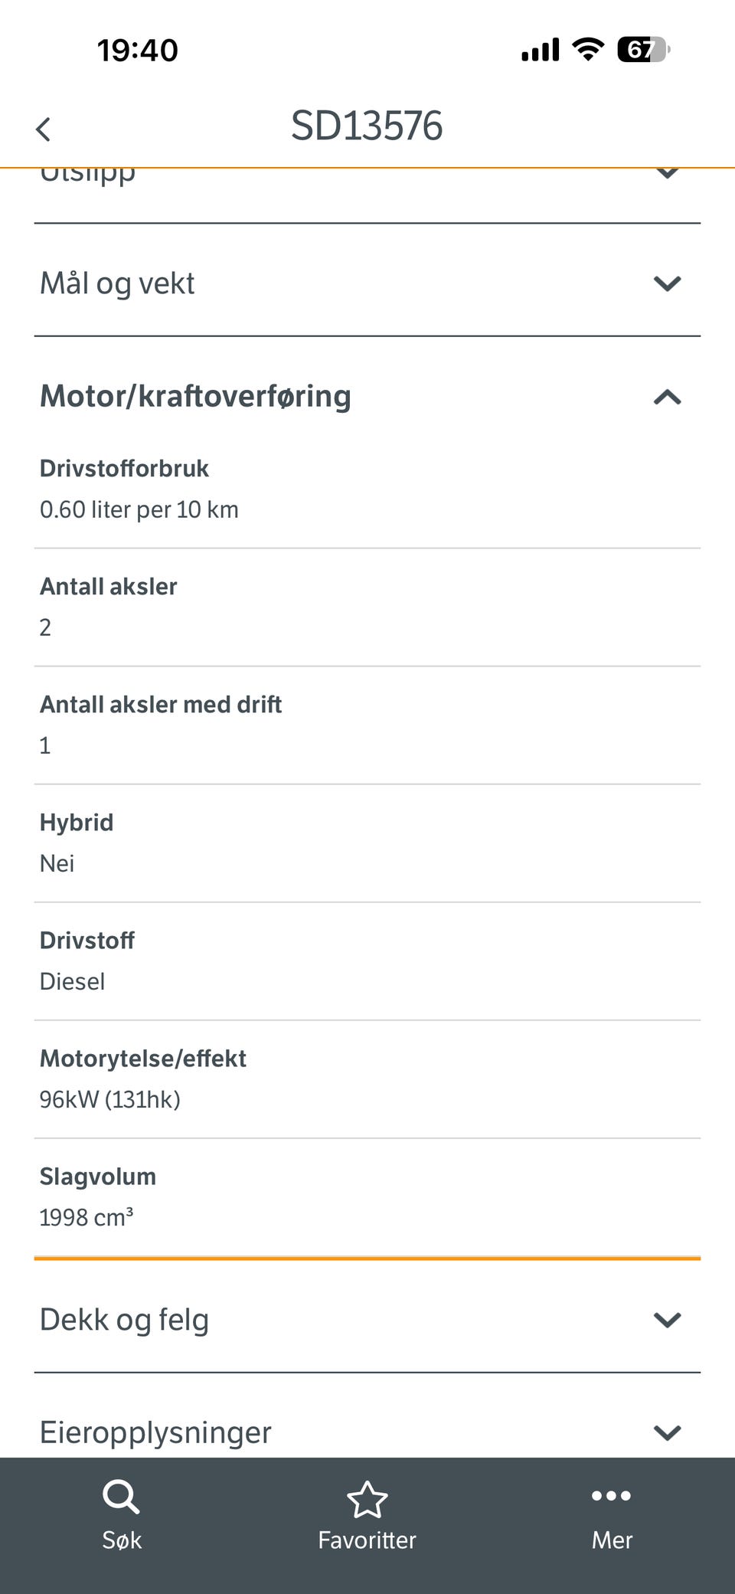
Task: Tap the Motor/kraftoverføring section heading
Action: click(195, 396)
